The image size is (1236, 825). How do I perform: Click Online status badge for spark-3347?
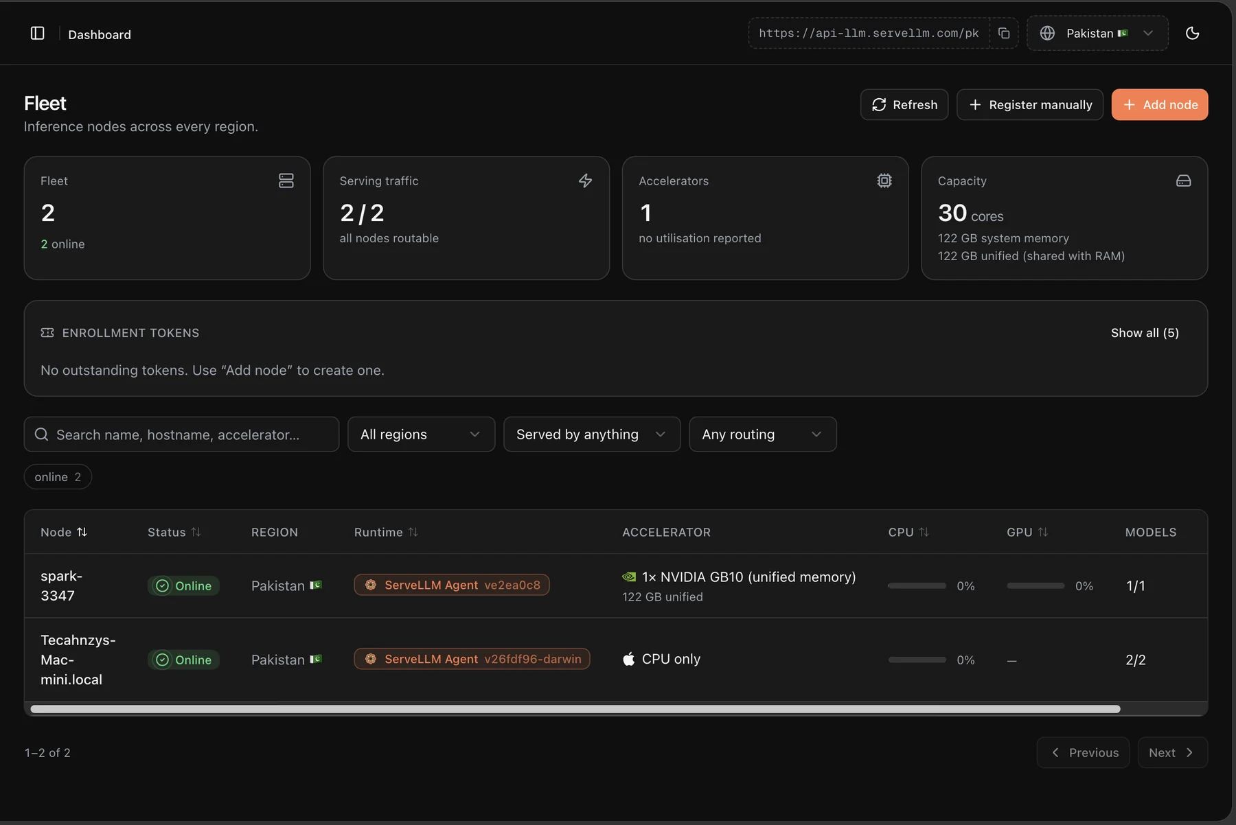coord(183,585)
